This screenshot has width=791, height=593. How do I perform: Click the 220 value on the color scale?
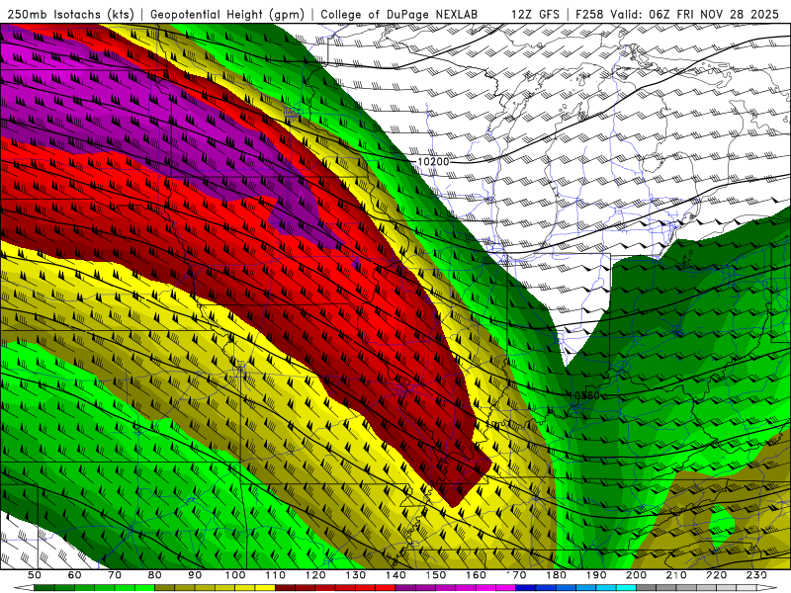[x=716, y=575]
